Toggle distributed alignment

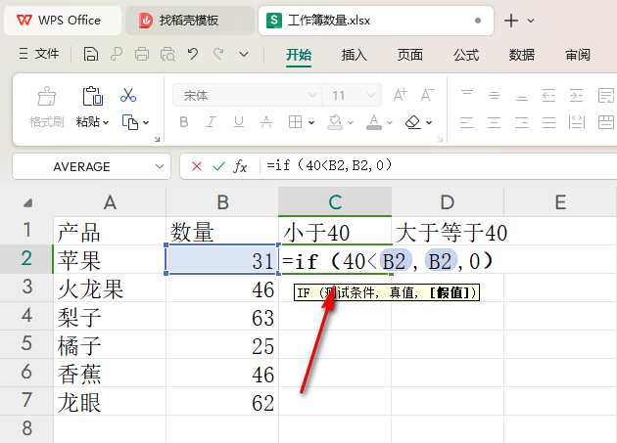click(x=577, y=122)
